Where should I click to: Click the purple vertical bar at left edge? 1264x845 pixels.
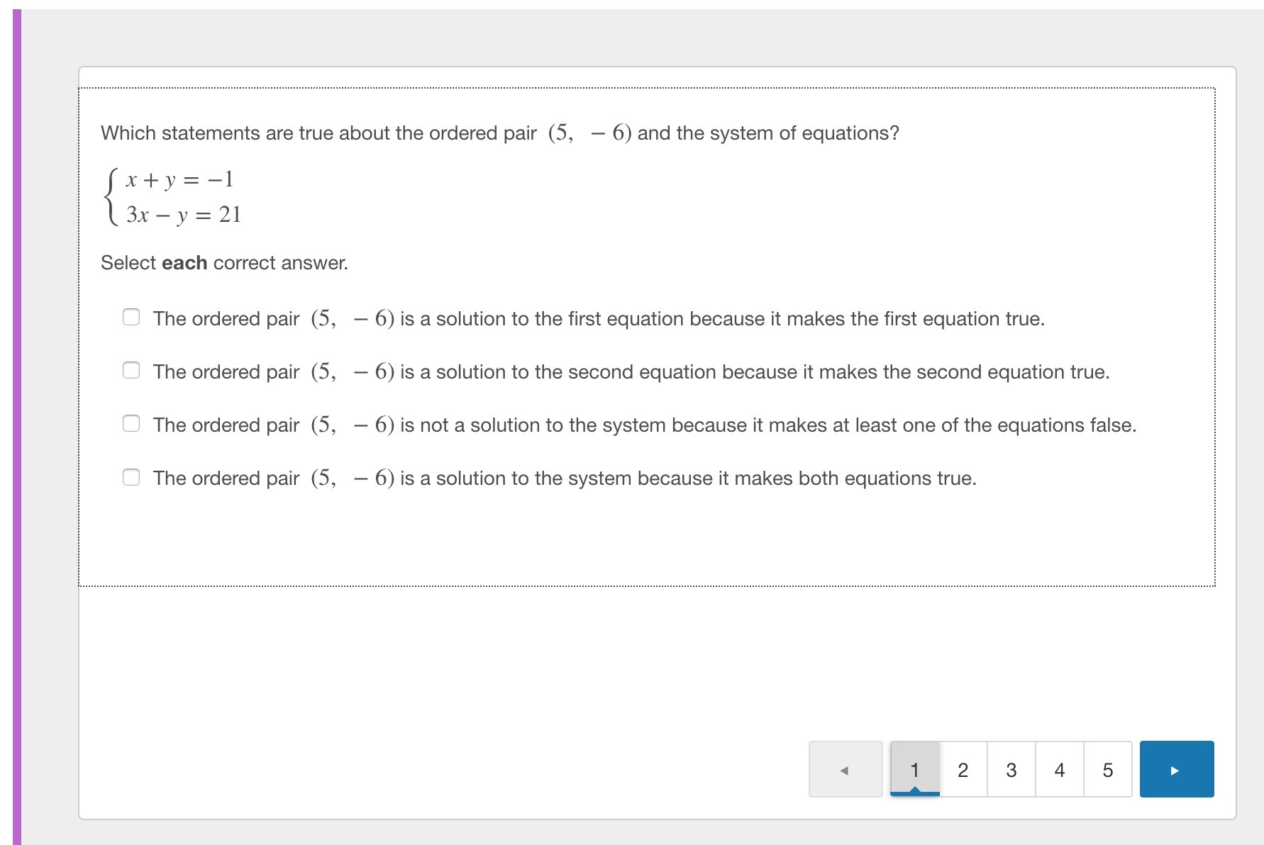pyautogui.click(x=17, y=427)
